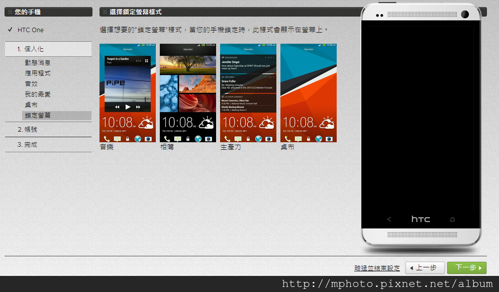This screenshot has height=292, width=499.
Task: Click the 略過並結束設定 link
Action: coord(377,268)
